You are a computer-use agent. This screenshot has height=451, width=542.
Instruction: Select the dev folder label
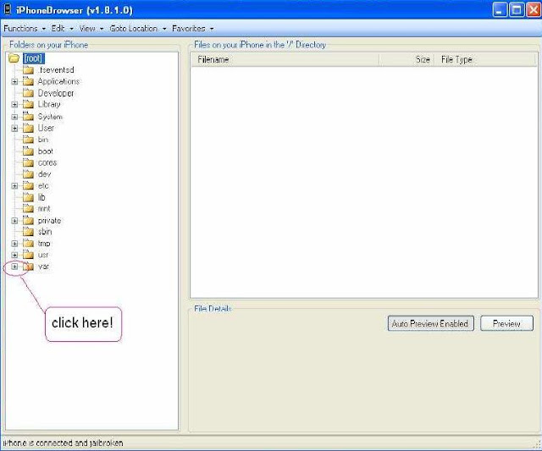(44, 174)
